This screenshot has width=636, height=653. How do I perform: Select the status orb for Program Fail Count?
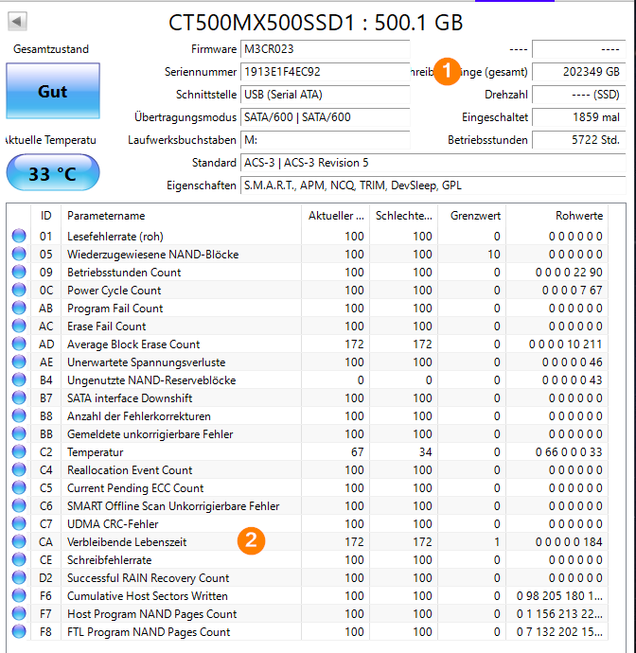[19, 308]
